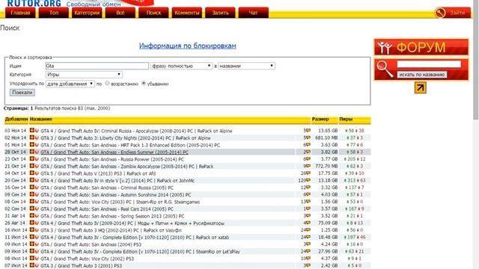Click the magnet icon for Liberty City Nights row
This screenshot has height=269, width=479.
pos(37,137)
